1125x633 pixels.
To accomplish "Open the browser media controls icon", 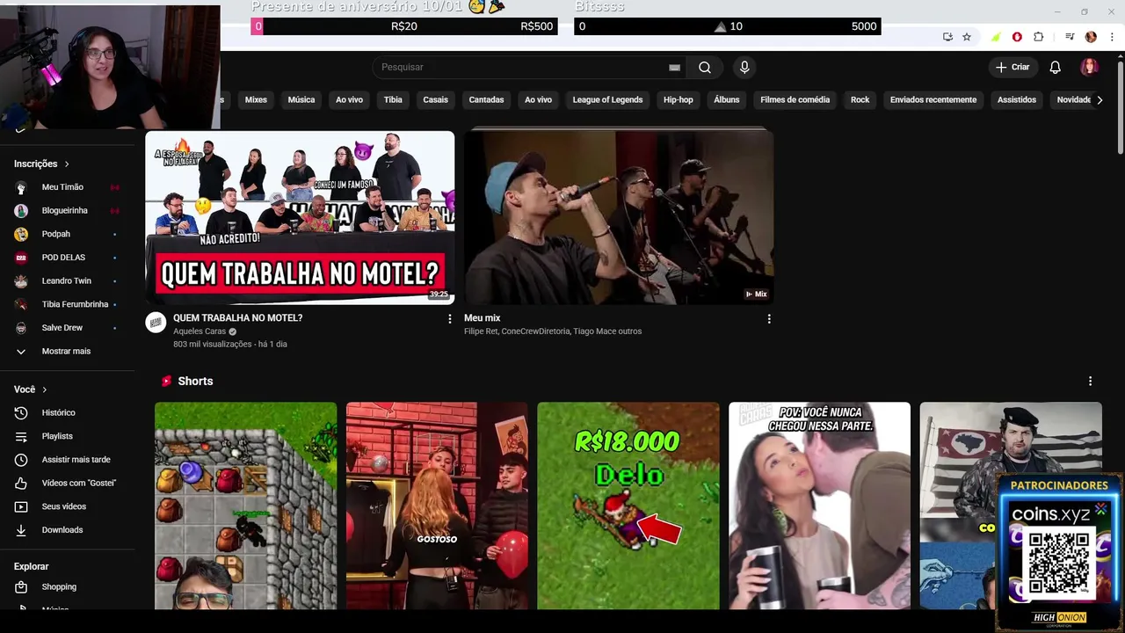I will pyautogui.click(x=1070, y=37).
